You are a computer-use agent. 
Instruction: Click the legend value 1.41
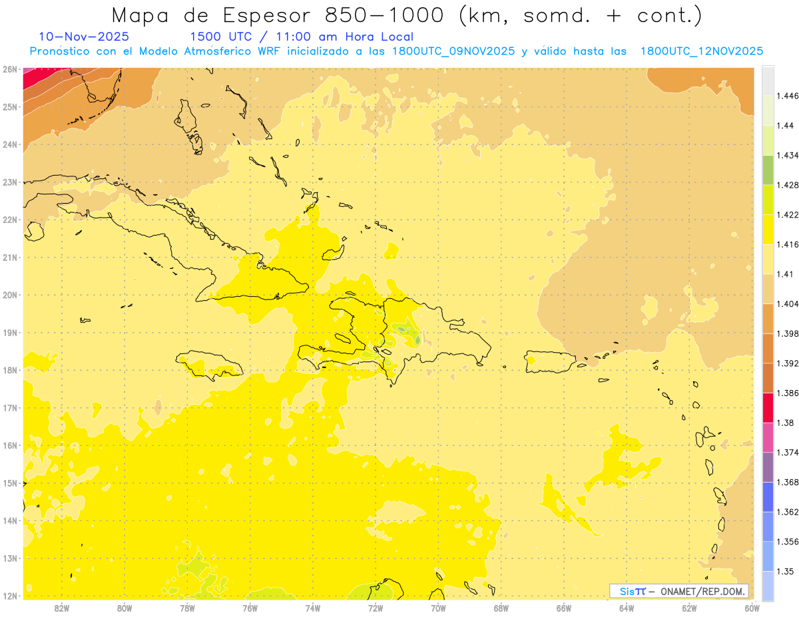pyautogui.click(x=785, y=274)
